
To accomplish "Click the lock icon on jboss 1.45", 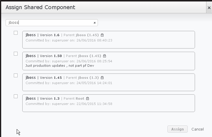I will [102, 78].
